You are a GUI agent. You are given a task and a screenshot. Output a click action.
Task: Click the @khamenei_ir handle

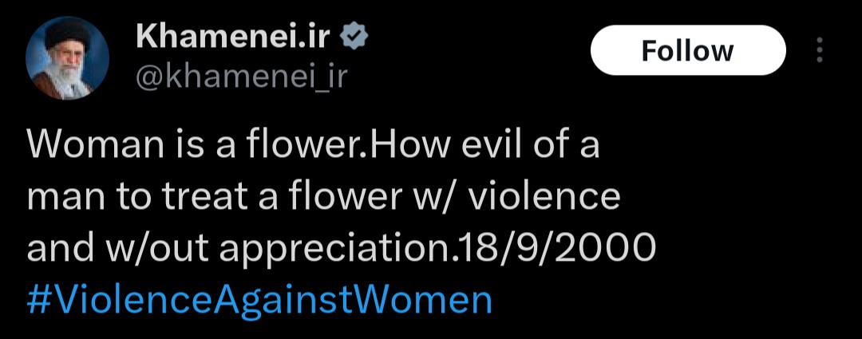click(243, 76)
